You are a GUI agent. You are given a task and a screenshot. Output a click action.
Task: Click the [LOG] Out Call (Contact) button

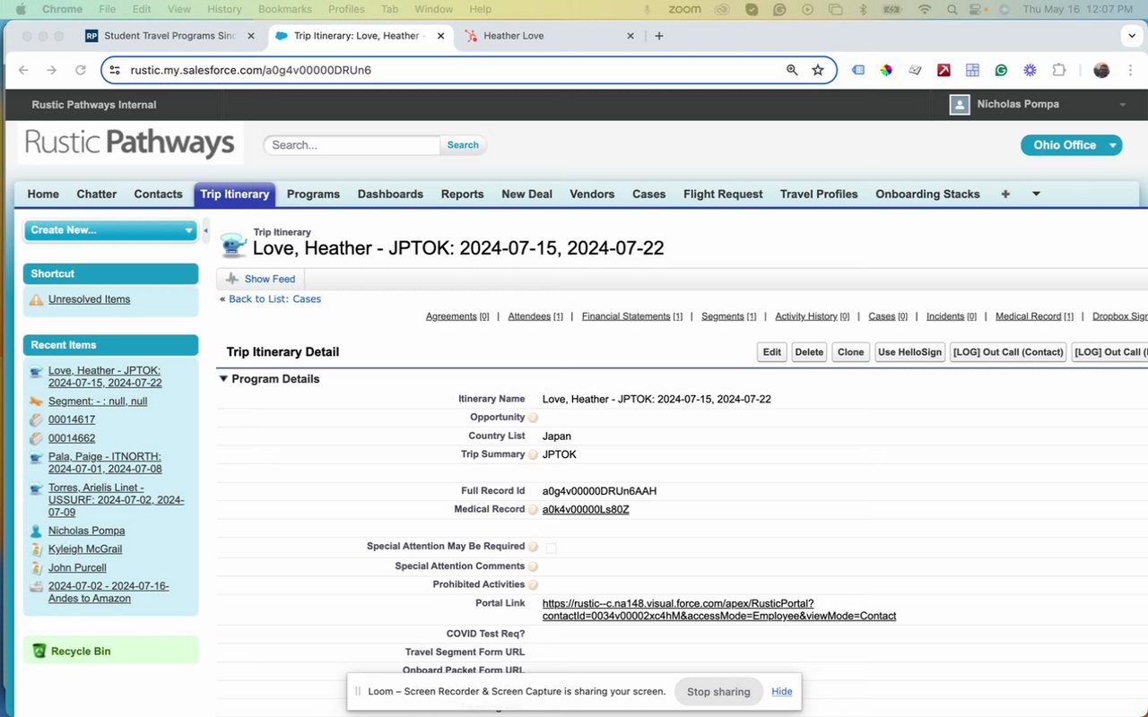pos(1008,352)
